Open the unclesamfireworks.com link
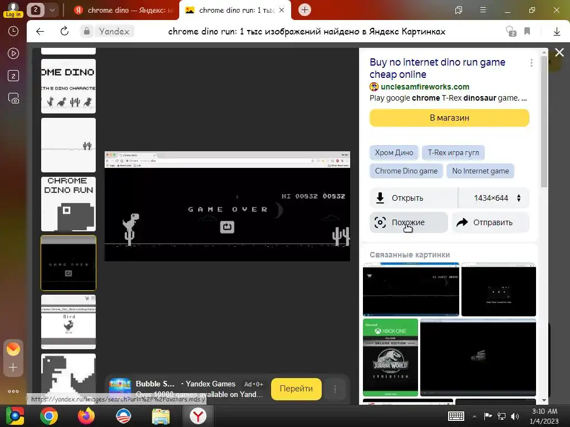The width and height of the screenshot is (570, 427). tap(425, 87)
